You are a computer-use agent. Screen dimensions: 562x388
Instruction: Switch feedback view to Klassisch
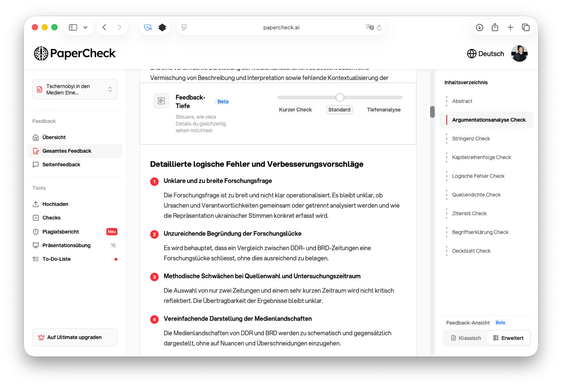click(466, 337)
